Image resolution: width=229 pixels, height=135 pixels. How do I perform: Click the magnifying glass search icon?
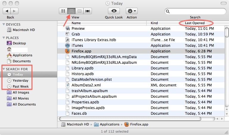point(168,11)
